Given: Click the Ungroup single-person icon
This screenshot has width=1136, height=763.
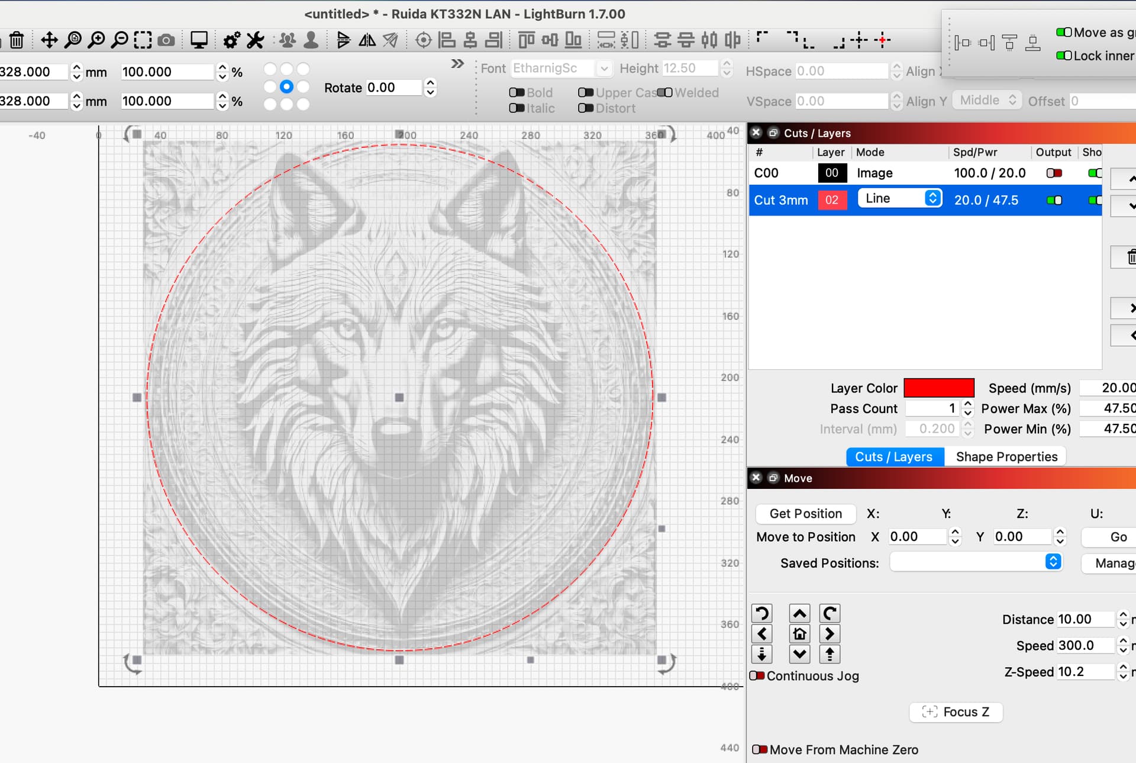Looking at the screenshot, I should 311,40.
